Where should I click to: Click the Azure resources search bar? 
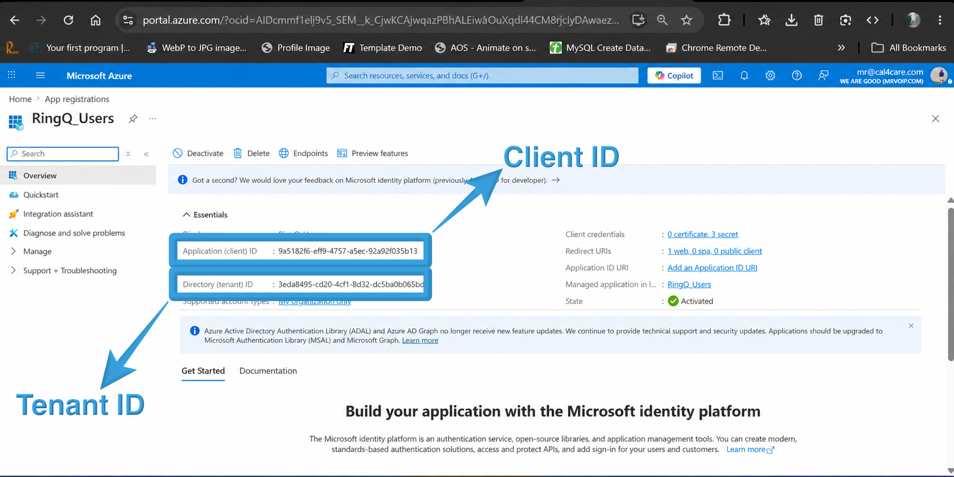[x=482, y=76]
